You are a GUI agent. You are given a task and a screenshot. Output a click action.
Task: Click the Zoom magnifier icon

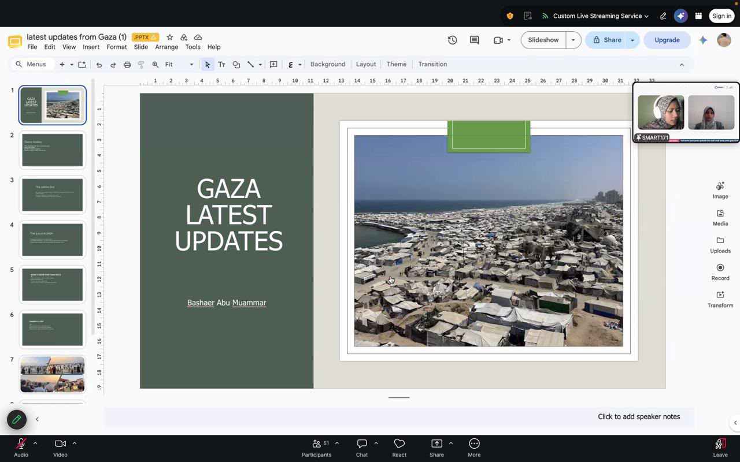coord(156,65)
